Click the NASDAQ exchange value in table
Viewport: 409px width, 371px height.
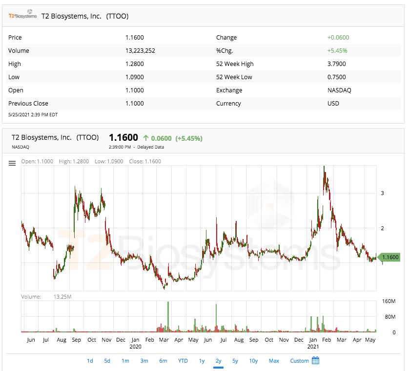[x=339, y=90]
